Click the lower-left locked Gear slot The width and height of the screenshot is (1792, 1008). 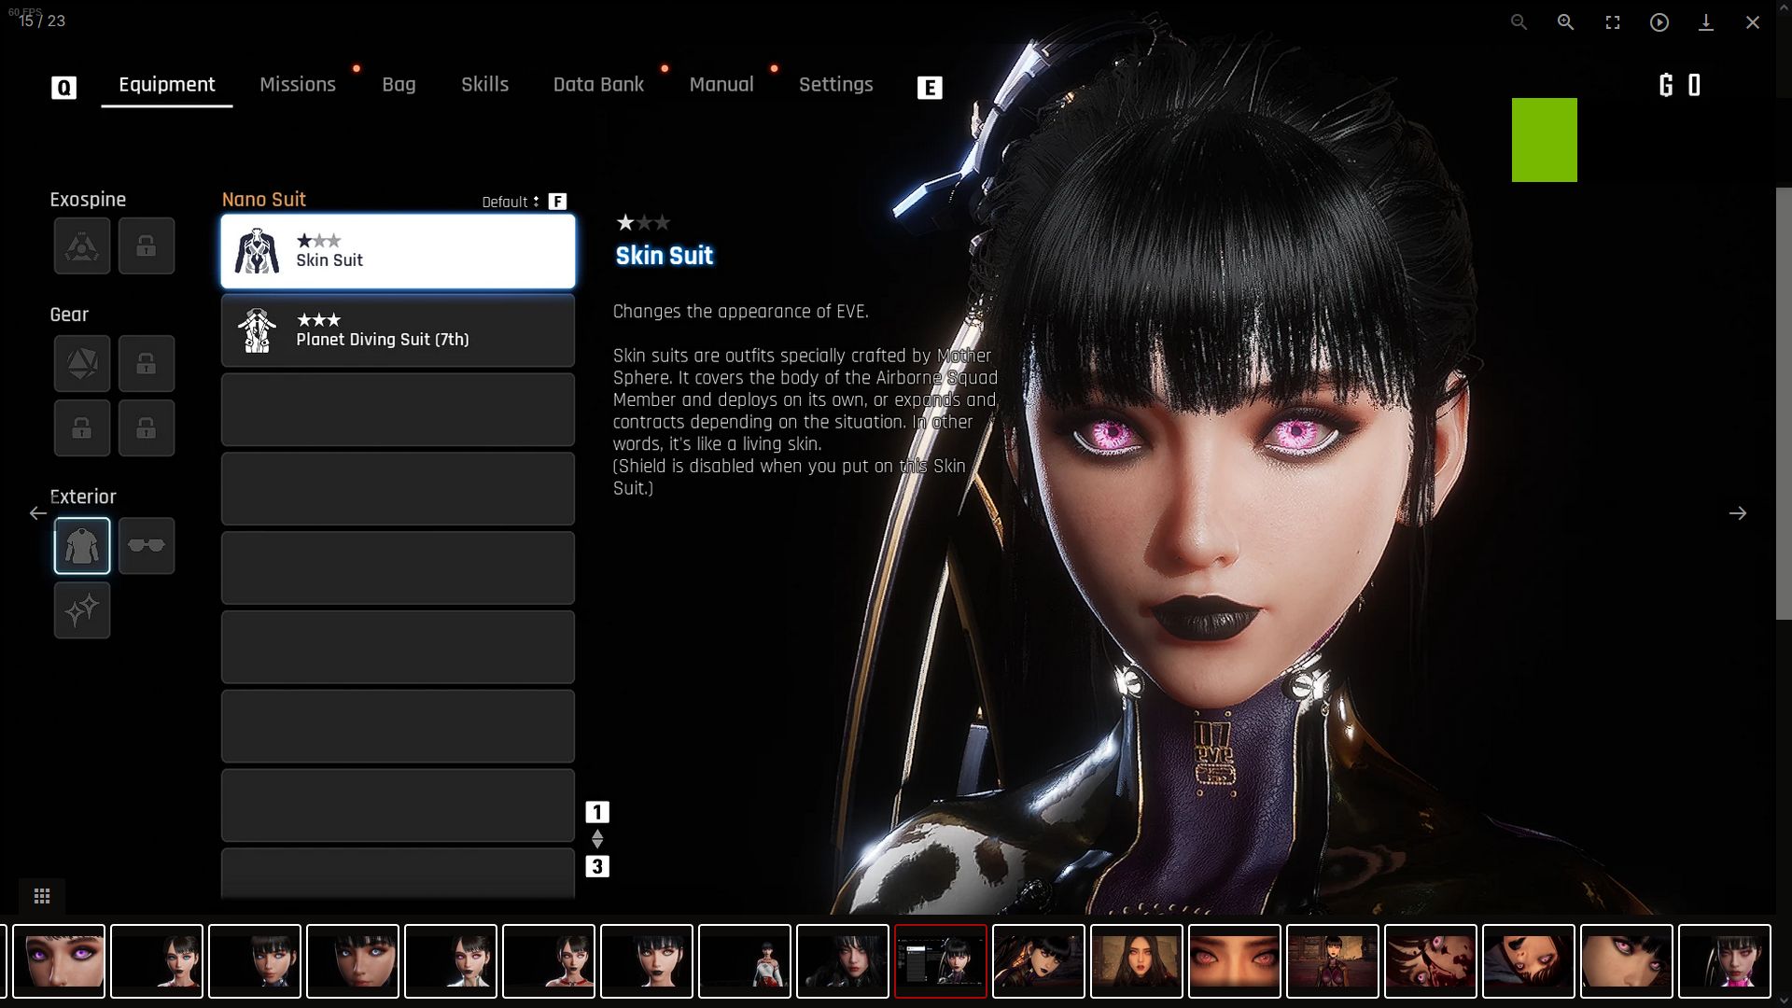pyautogui.click(x=82, y=427)
